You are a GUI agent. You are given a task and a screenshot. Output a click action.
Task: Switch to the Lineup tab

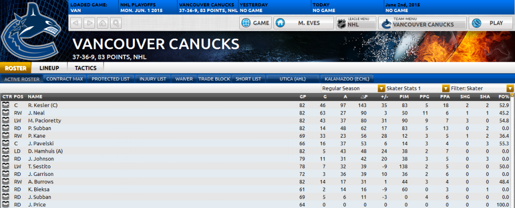click(x=49, y=68)
